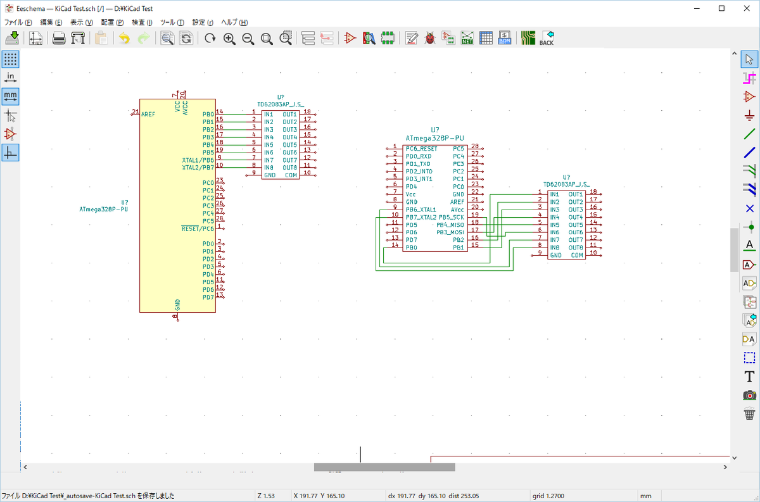Select the arrow selection tool
Screen dimensions: 760x502
click(x=750, y=60)
